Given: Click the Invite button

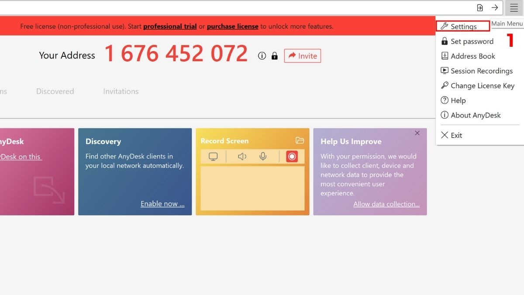Looking at the screenshot, I should click(303, 56).
